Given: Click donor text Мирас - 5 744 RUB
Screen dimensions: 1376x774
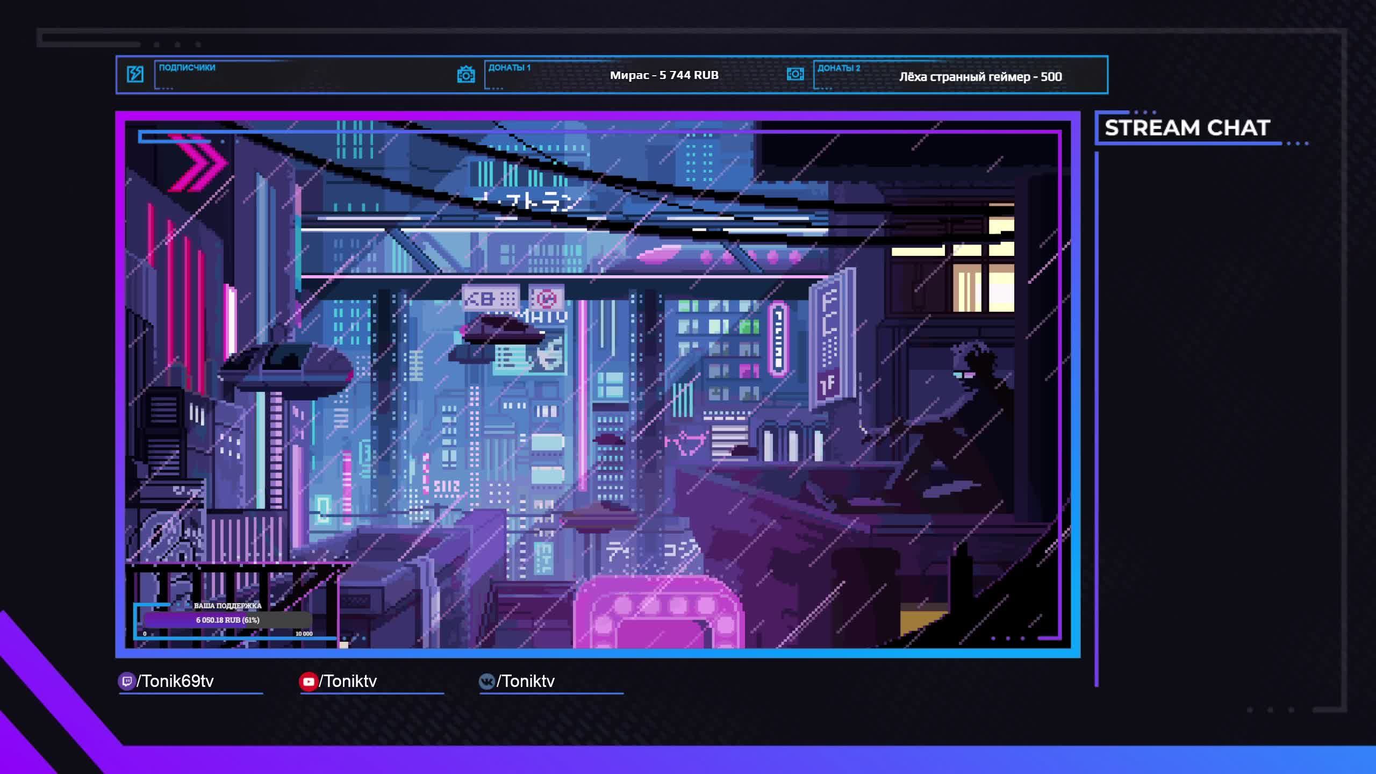Looking at the screenshot, I should pos(664,75).
